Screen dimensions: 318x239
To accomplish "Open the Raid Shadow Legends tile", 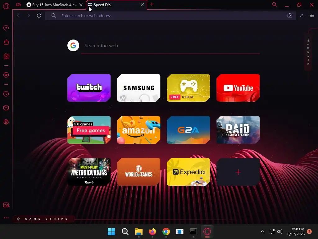I will point(238,130).
